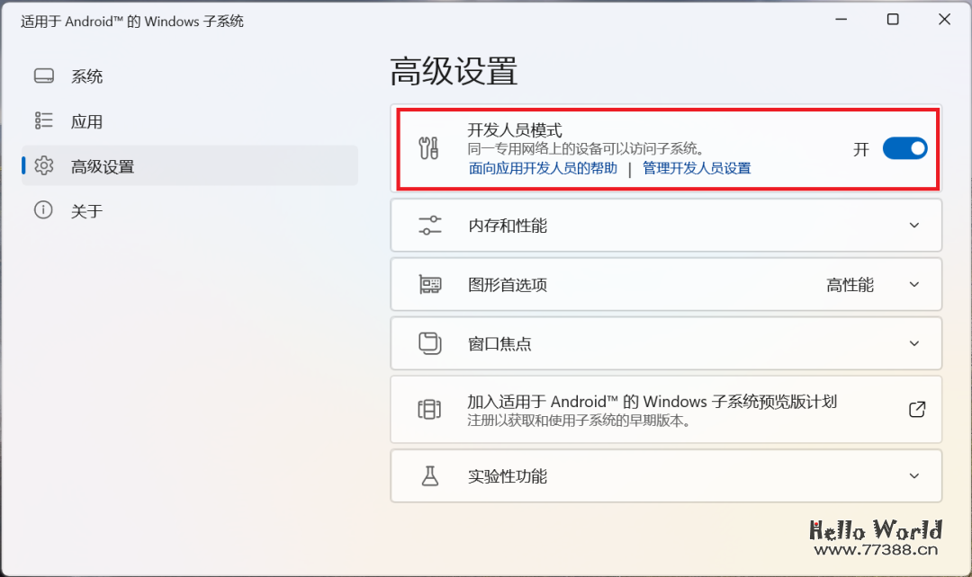Disable the 开发人员模式 switch
Screen dimensions: 972x577
click(x=904, y=148)
